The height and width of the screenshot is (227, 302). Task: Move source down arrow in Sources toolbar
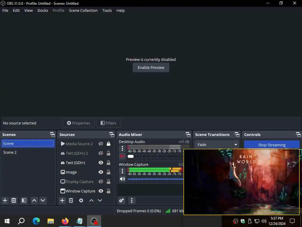(100, 200)
